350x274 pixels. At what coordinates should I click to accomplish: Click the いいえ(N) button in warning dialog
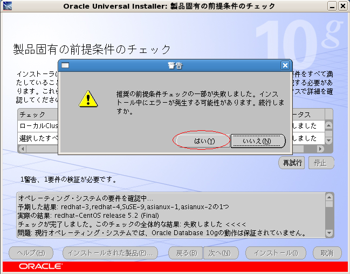pos(258,141)
